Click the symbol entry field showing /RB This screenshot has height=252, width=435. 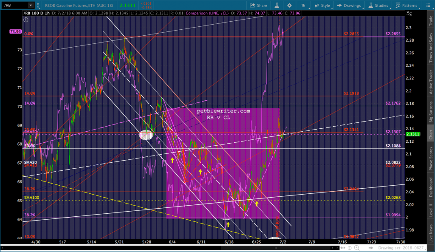point(14,5)
